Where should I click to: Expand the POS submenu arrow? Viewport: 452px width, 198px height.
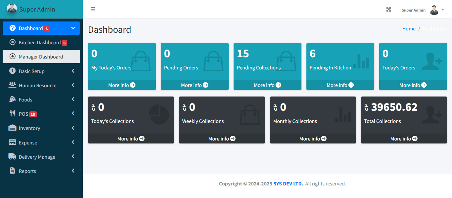(x=73, y=113)
